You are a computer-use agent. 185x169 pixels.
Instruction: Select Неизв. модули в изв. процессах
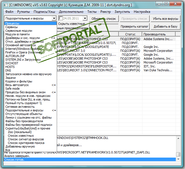pos(30,96)
